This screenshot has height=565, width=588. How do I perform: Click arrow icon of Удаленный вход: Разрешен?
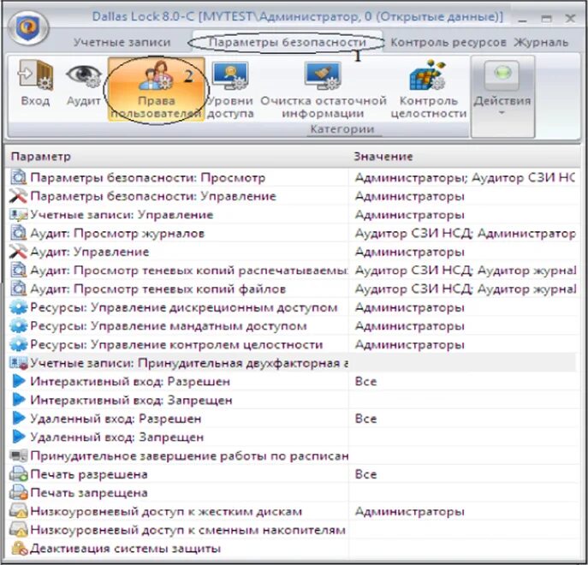(18, 419)
